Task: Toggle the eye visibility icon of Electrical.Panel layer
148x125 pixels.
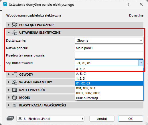Action: (20, 119)
